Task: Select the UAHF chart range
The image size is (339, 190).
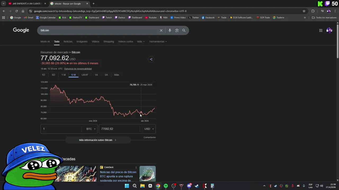Action: pos(85,75)
